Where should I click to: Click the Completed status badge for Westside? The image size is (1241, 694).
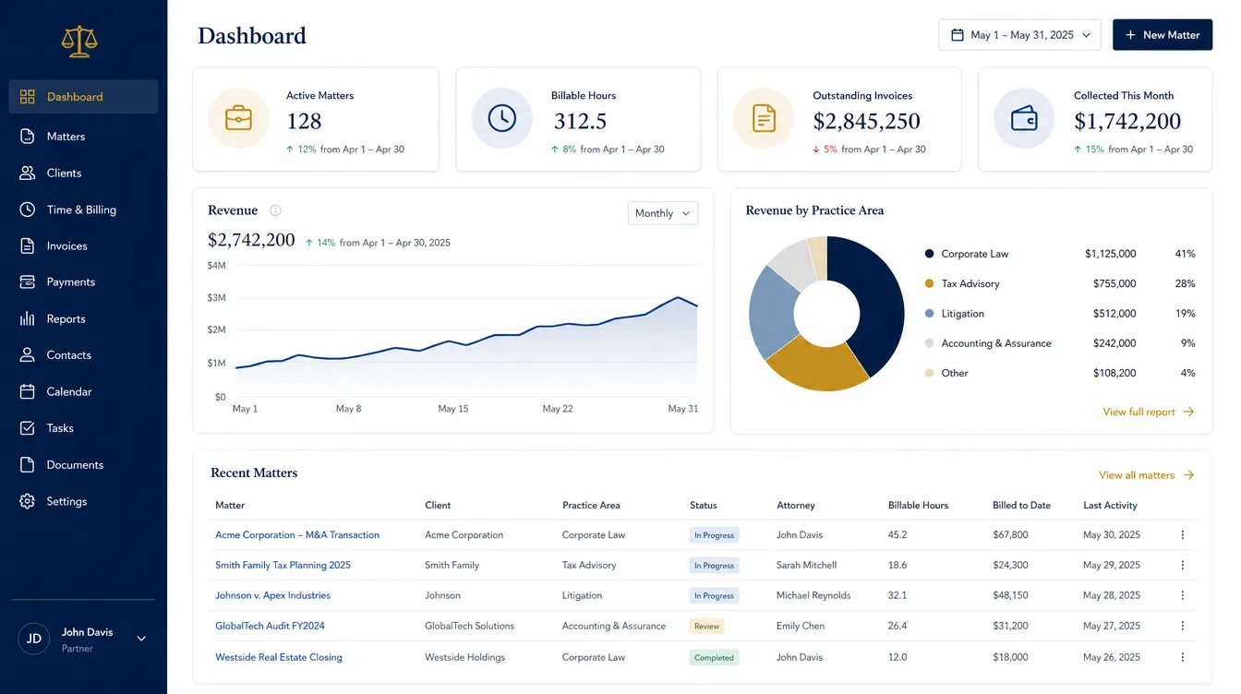[714, 657]
